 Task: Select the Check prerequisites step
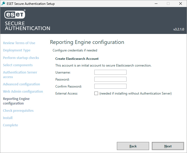pyautogui.click(x=18, y=110)
